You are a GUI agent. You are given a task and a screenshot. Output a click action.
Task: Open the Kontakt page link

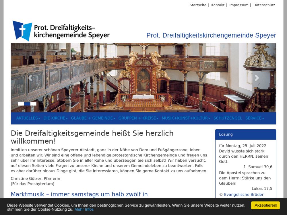point(218,5)
